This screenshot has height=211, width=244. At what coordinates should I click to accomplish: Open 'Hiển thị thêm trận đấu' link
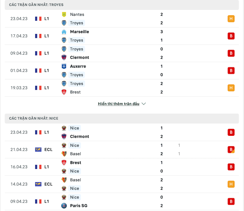pyautogui.click(x=119, y=104)
